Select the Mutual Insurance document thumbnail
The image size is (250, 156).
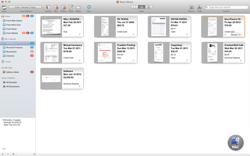[51, 53]
